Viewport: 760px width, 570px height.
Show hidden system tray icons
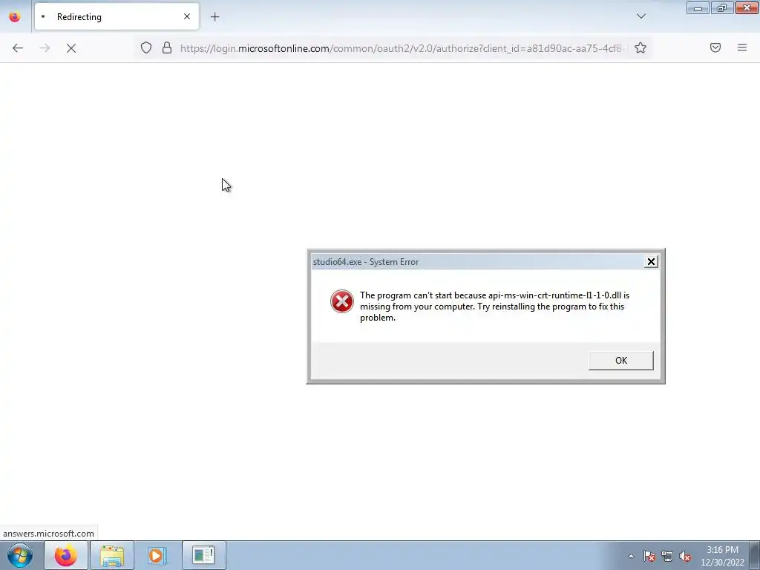pos(631,557)
